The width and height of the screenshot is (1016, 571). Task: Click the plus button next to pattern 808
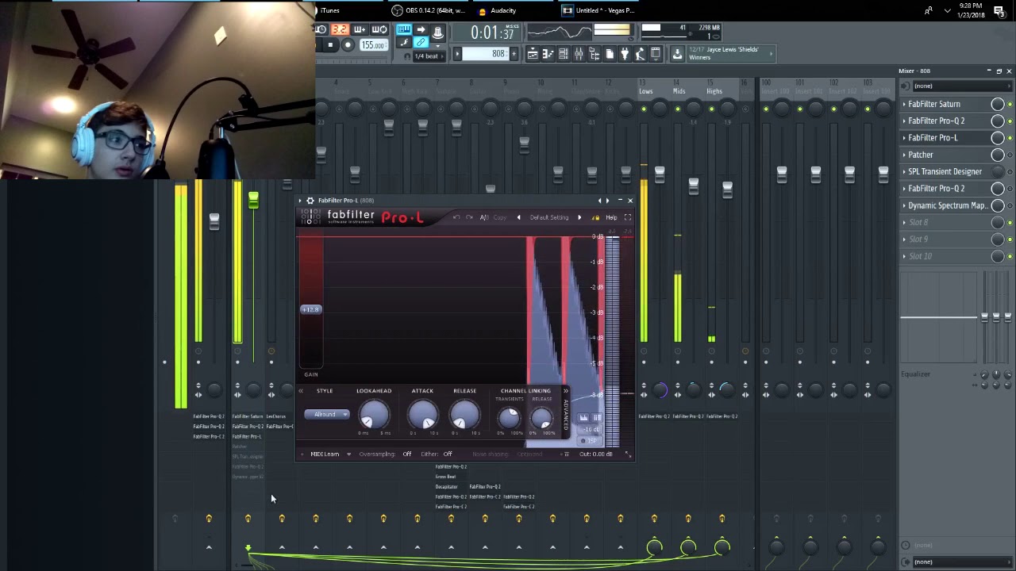(x=514, y=54)
